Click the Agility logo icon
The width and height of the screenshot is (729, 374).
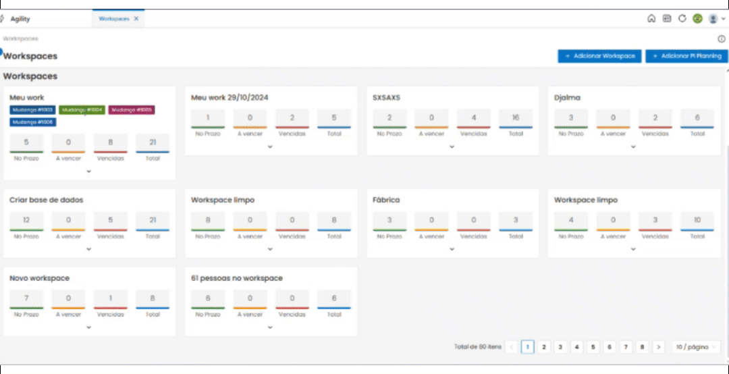(2, 19)
